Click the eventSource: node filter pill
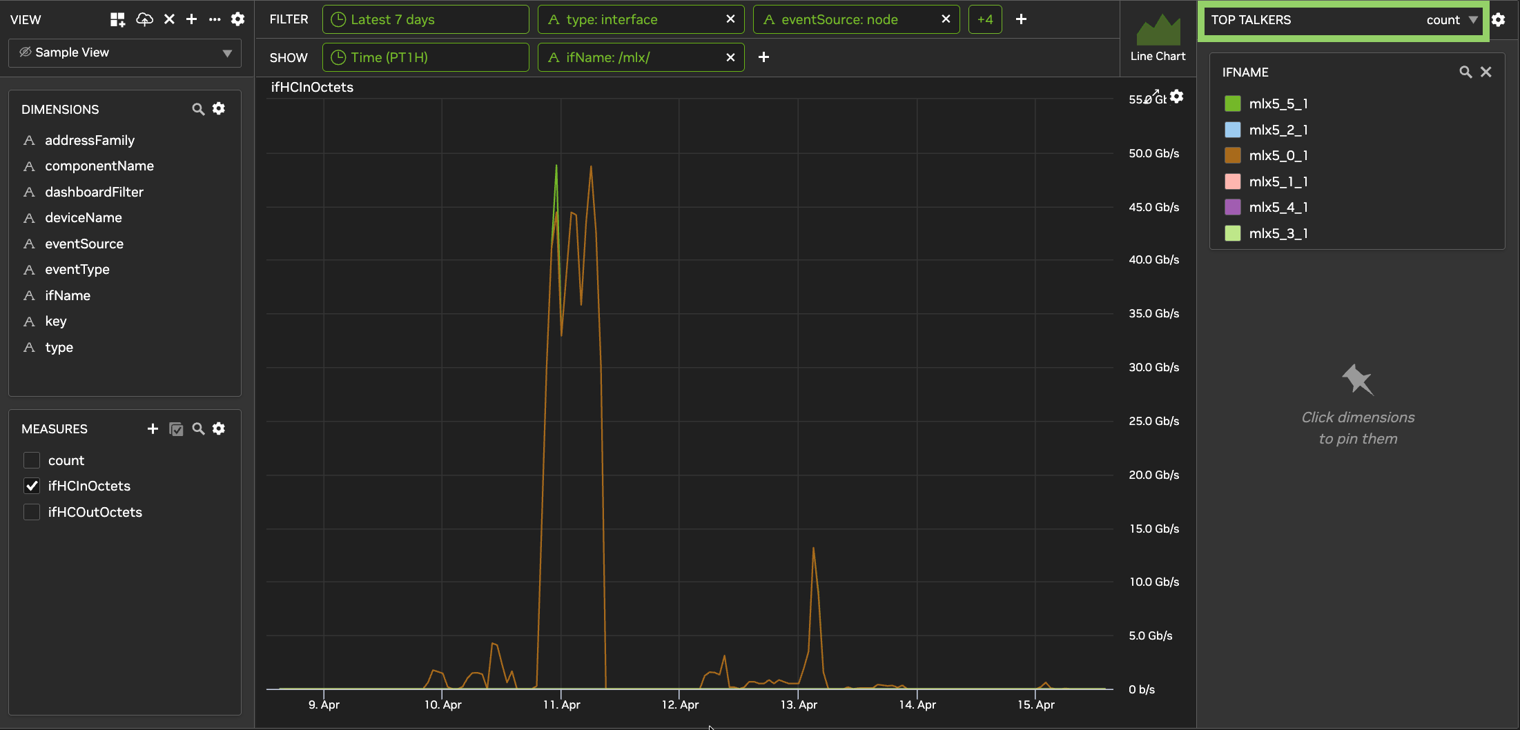Screen dimensions: 1520x730 [856, 19]
